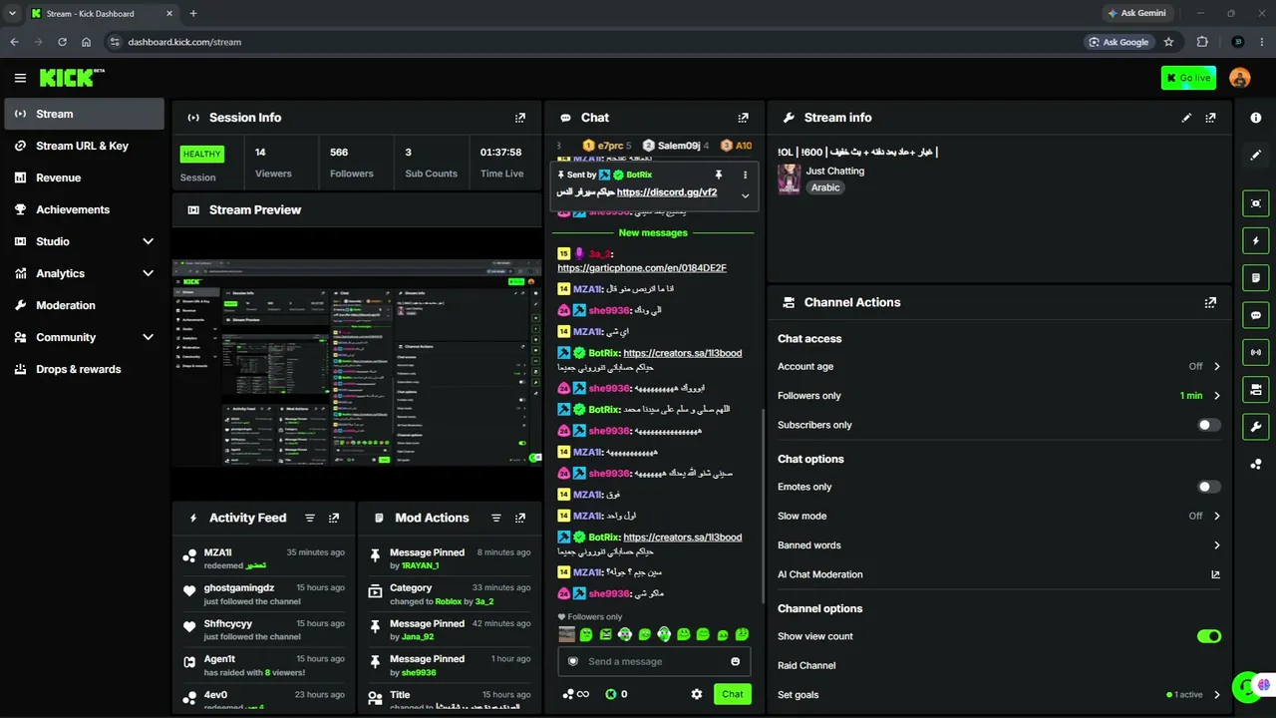Screen dimensions: 1276x718
Task: Click the green Chat send button
Action: click(x=733, y=694)
